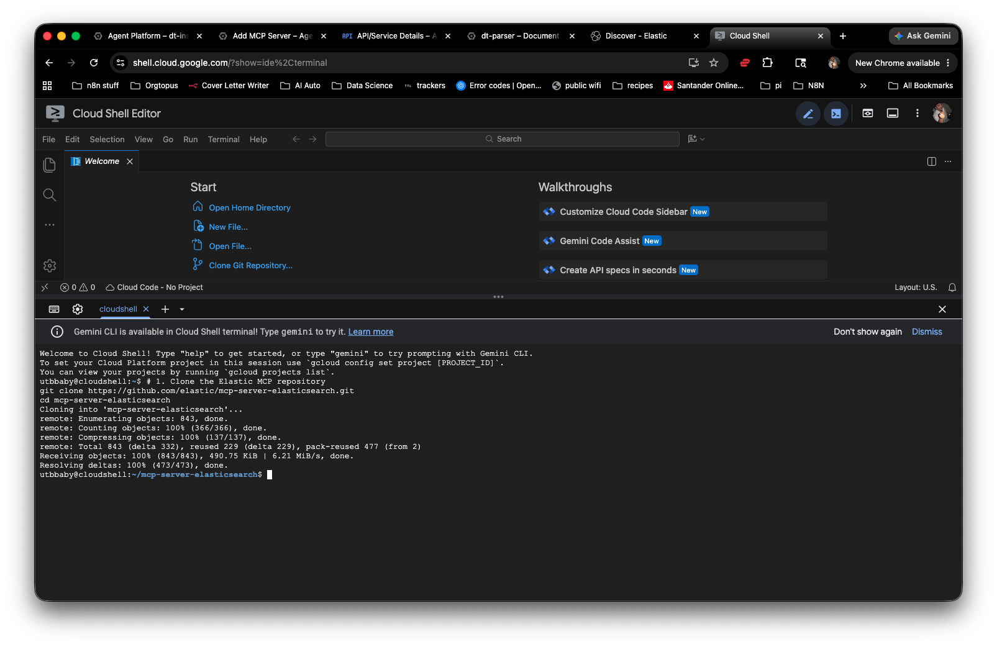
Task: Click New File... link
Action: pos(228,227)
